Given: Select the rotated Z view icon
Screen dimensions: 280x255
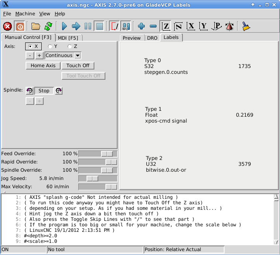Looking at the screenshot, I should tap(178, 26).
